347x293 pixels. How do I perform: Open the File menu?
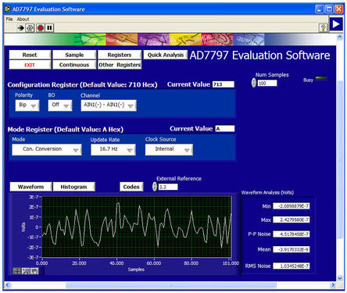pyautogui.click(x=9, y=20)
